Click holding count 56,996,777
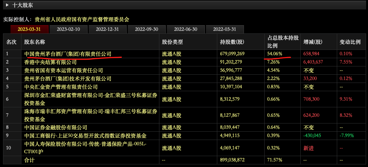368x167 pixels. (231, 70)
